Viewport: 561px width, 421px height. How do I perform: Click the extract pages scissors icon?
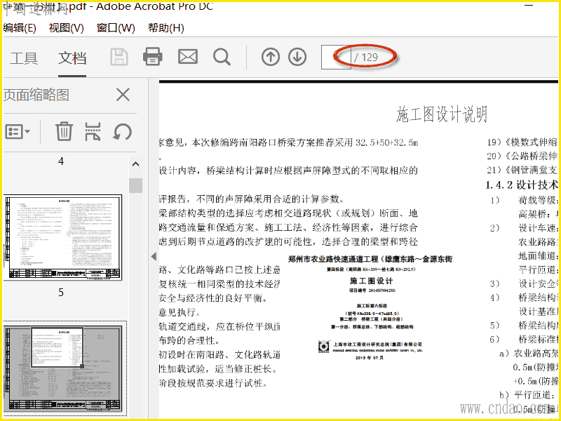tap(93, 131)
